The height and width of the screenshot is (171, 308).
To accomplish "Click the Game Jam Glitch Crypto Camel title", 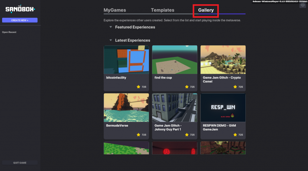I will (222, 79).
